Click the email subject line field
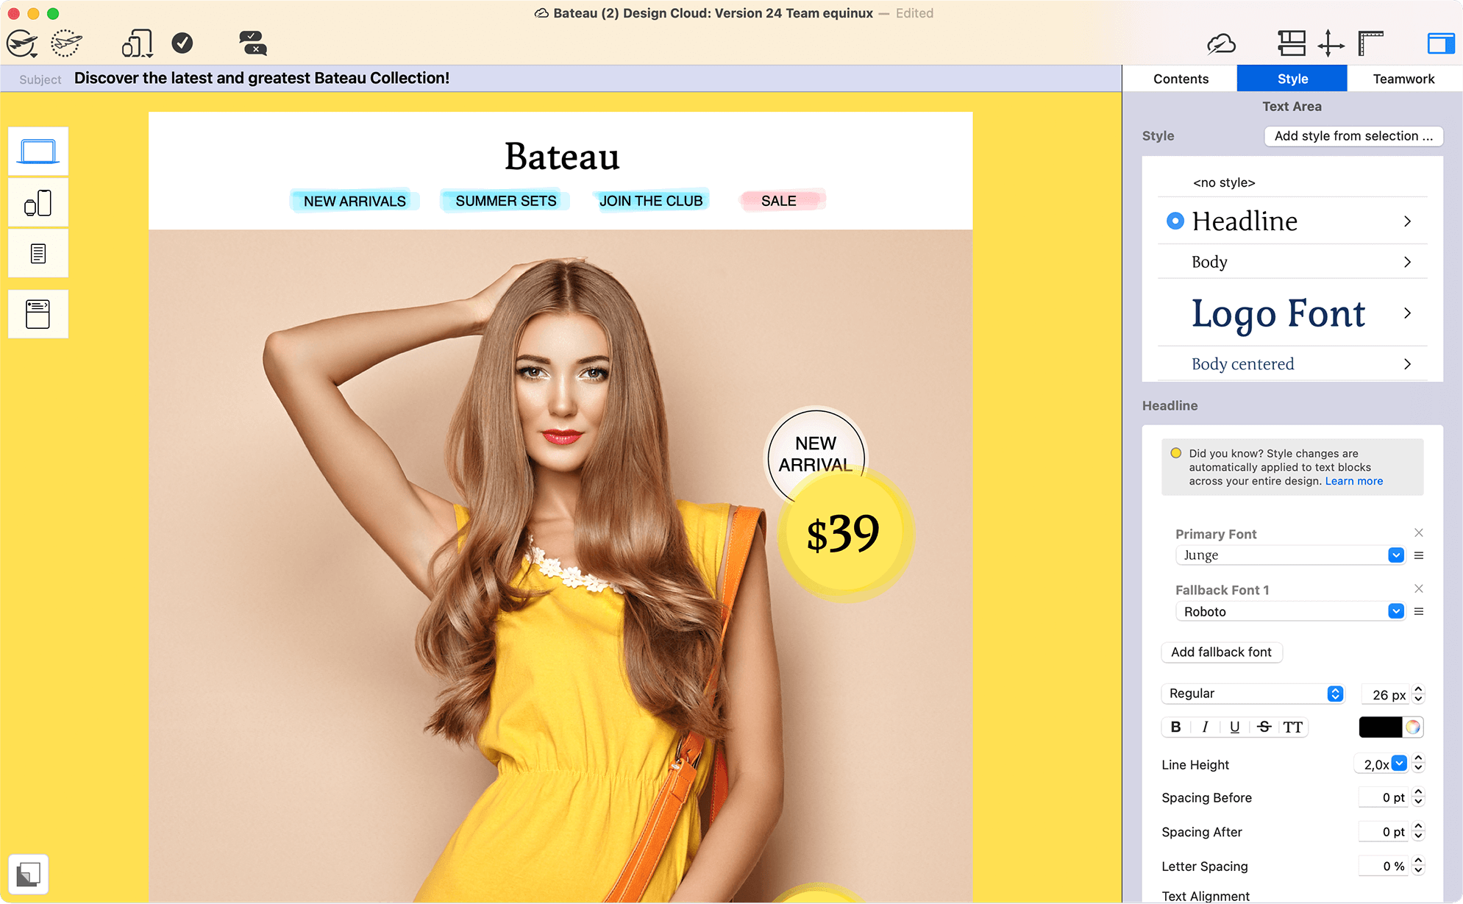 pyautogui.click(x=560, y=79)
